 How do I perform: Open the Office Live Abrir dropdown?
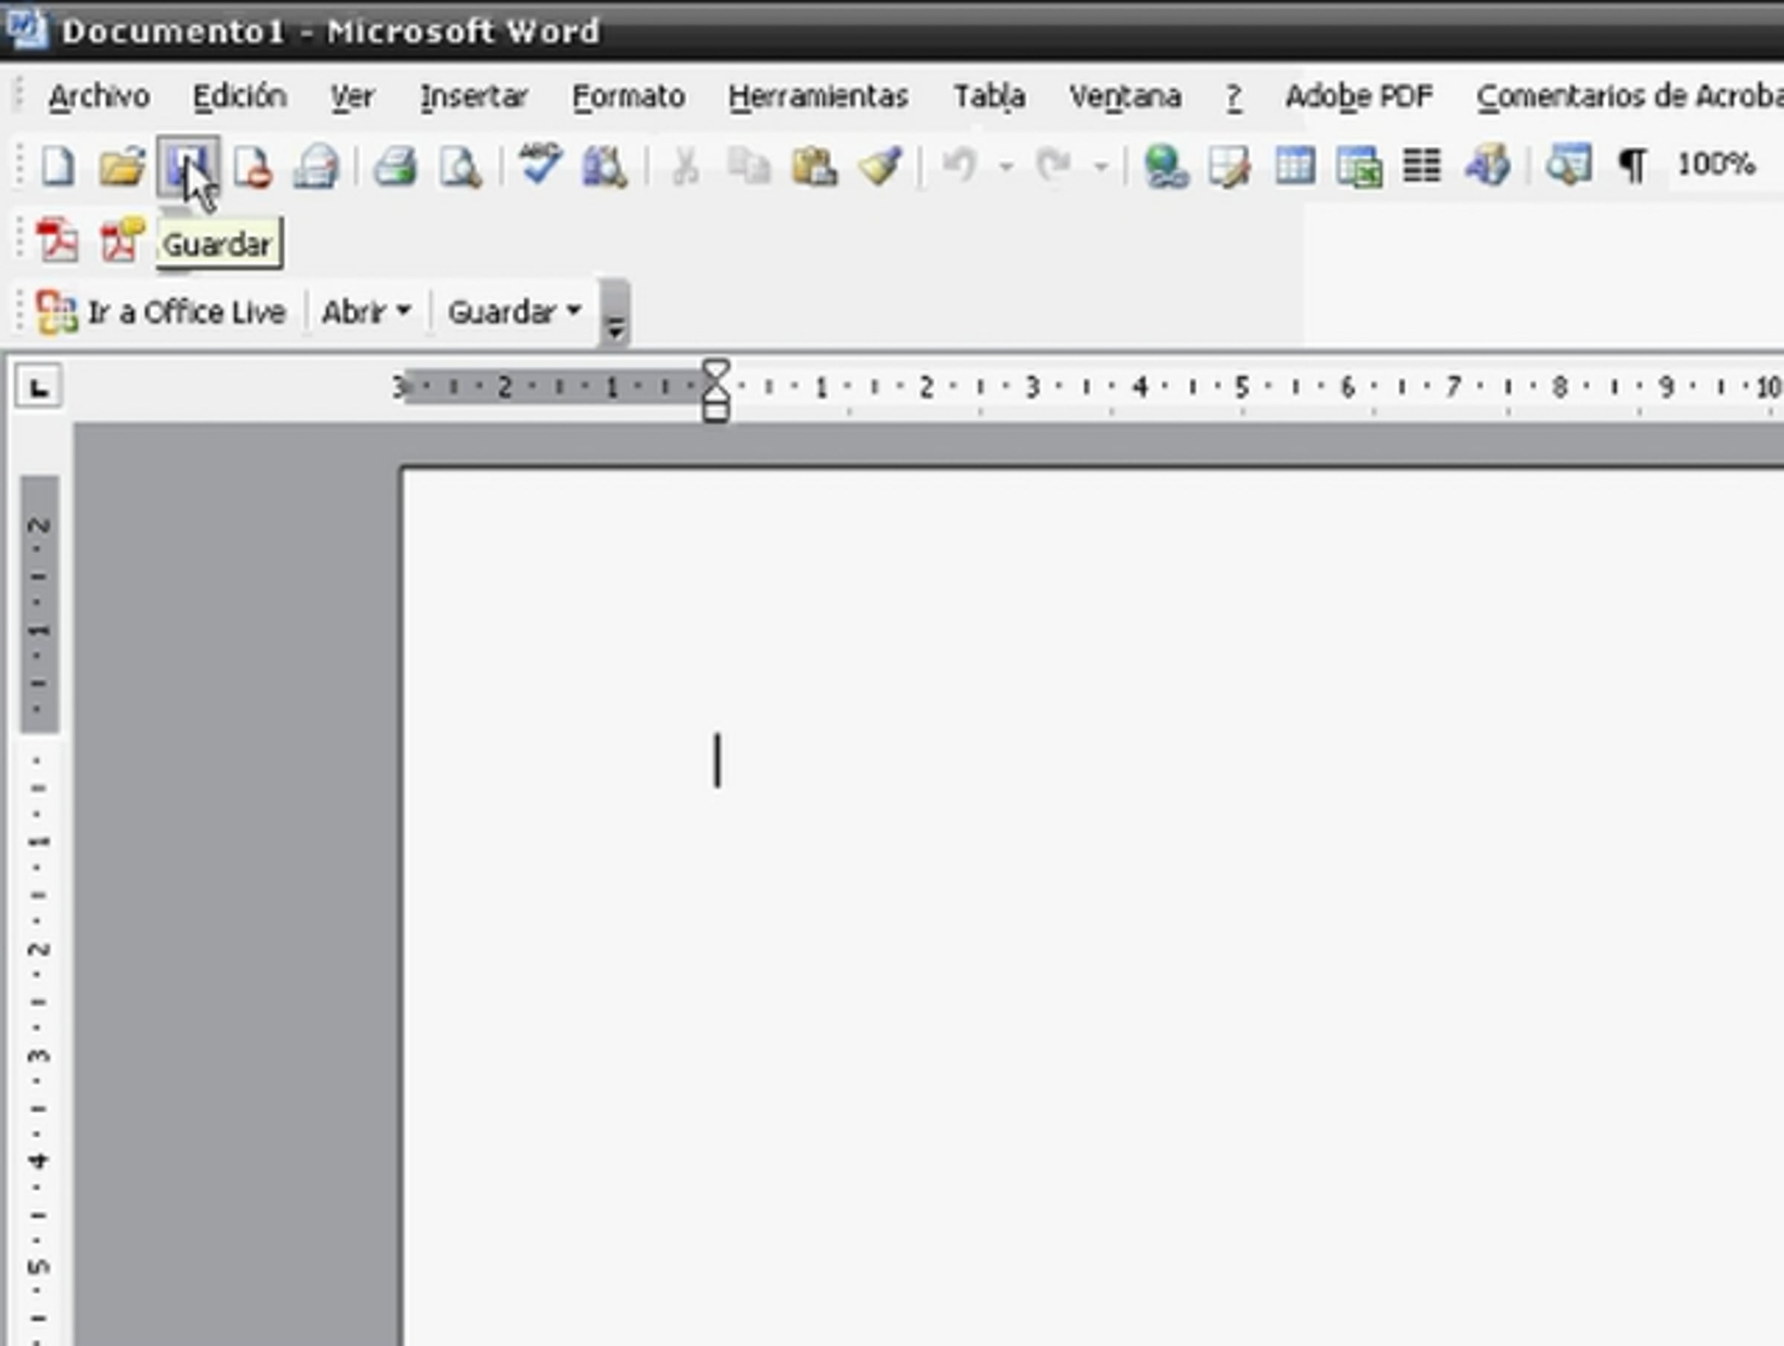[x=366, y=312]
